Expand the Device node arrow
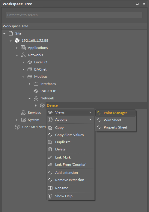The width and height of the screenshot is (149, 212). pyautogui.click(x=36, y=105)
